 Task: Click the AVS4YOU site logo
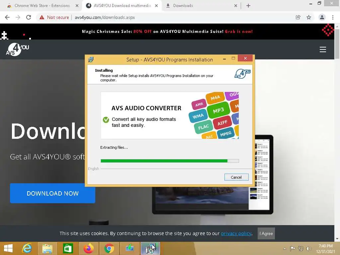tap(17, 49)
